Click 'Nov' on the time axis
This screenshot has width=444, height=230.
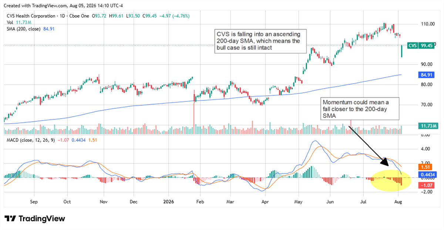(104, 202)
